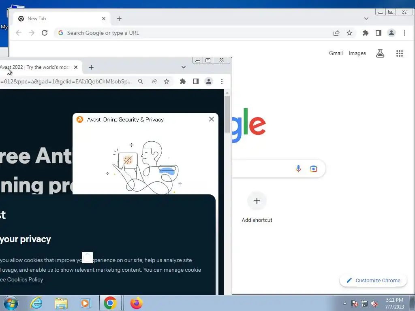Open profile avatar in New Tab window
Viewport: 415px width, 311px height.
click(x=391, y=33)
